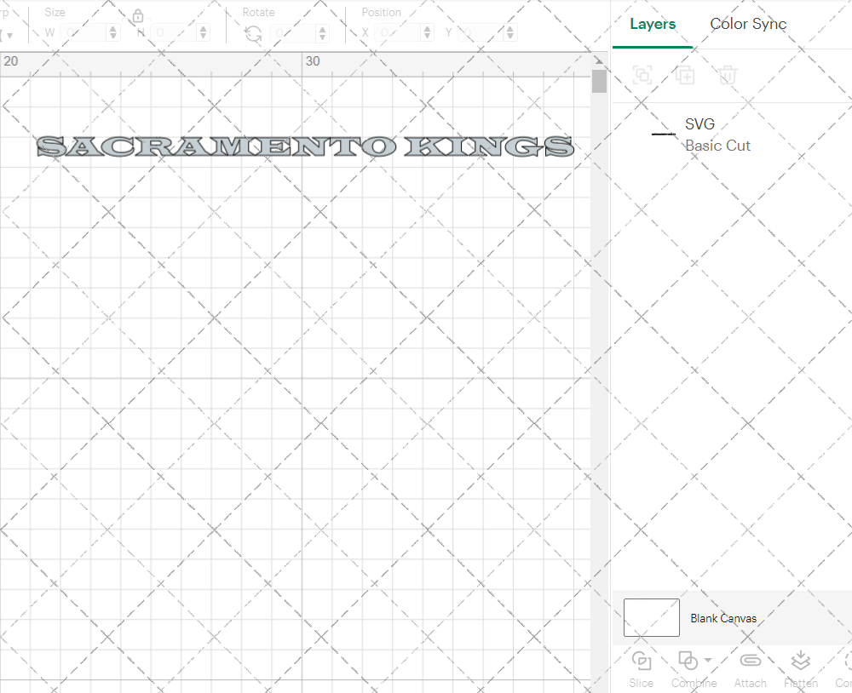This screenshot has width=852, height=693.
Task: Click the Delete layer trash icon
Action: click(728, 75)
